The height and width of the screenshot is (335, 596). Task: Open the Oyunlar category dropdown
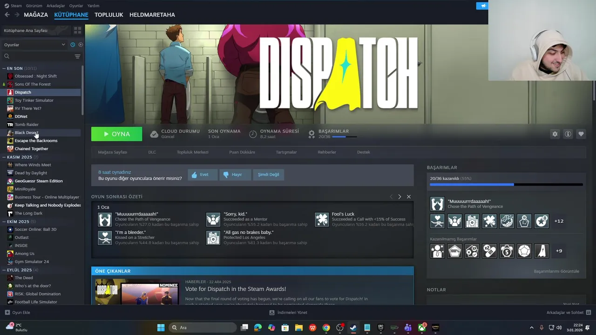pos(35,45)
